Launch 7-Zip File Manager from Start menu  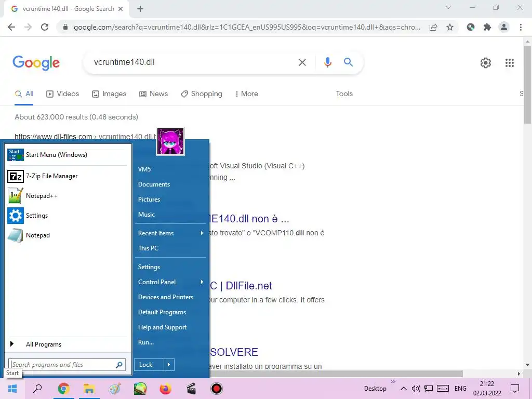(x=67, y=176)
